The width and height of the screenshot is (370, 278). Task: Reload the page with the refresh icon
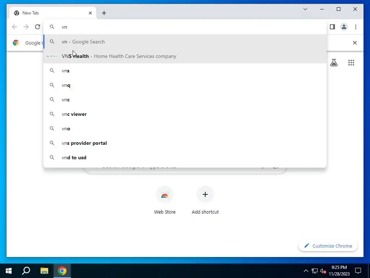pos(38,27)
